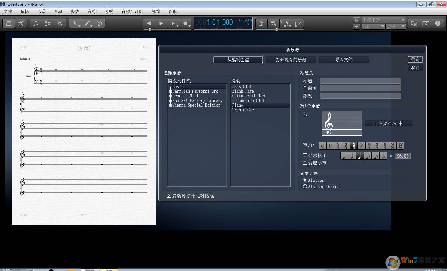Enable the 弱起小节 checkbox
Viewport: 447px width, 271px height.
[x=305, y=163]
